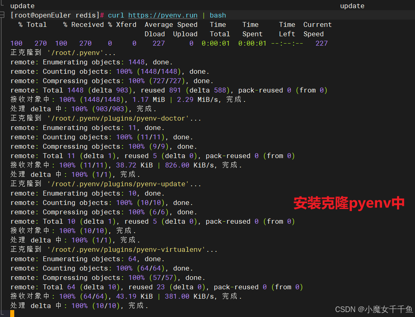
Task: Click the 'bash' command word
Action: pos(218,15)
